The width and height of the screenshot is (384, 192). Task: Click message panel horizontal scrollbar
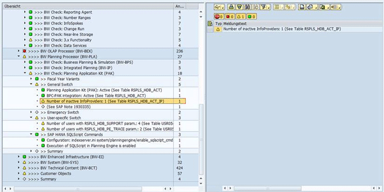[x=268, y=188]
